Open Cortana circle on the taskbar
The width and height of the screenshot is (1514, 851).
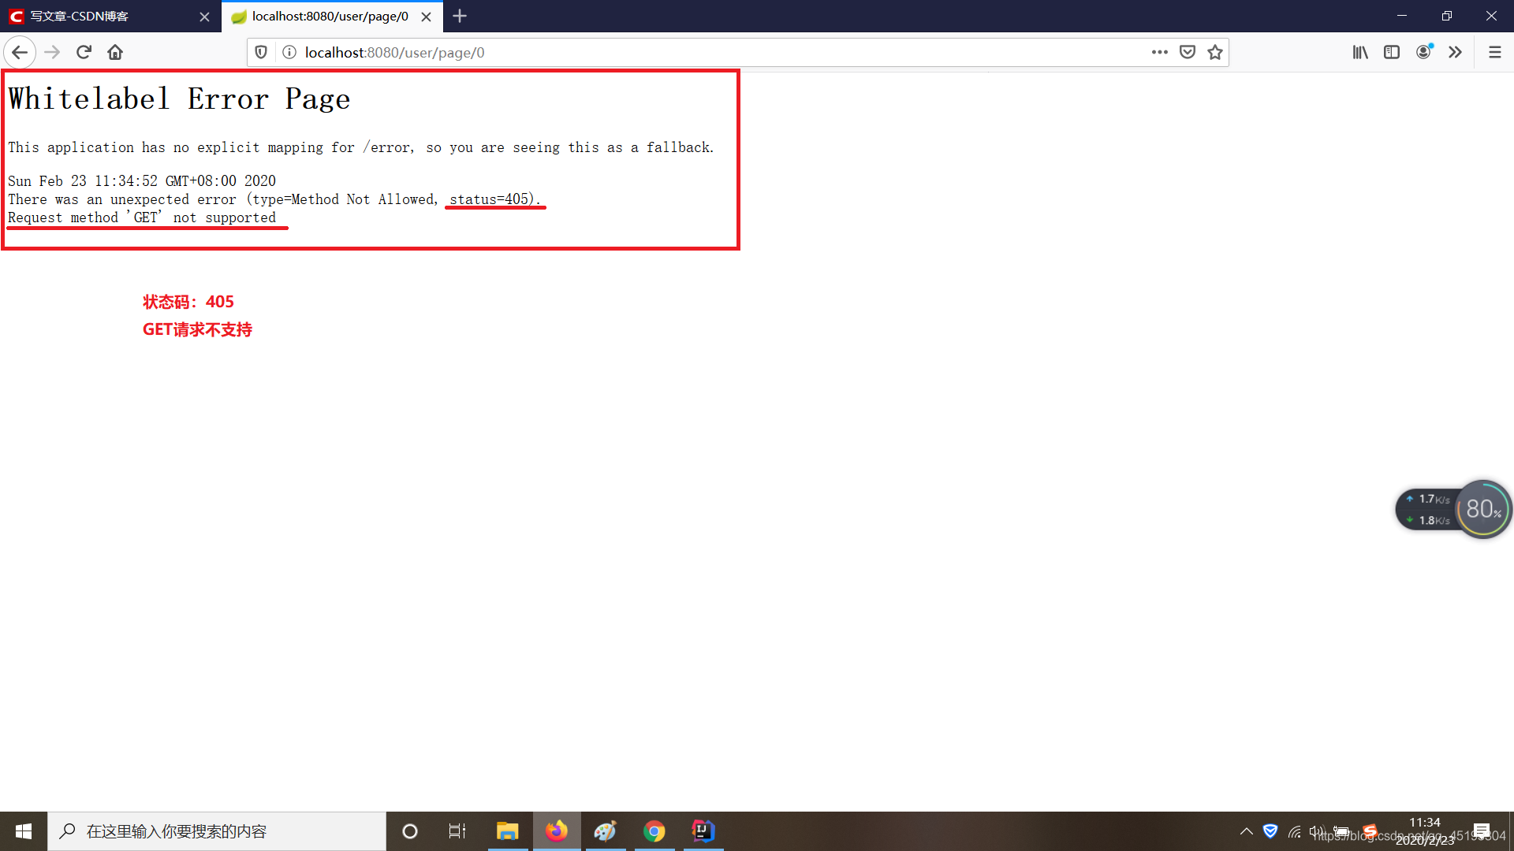(x=410, y=831)
